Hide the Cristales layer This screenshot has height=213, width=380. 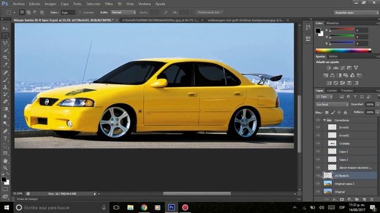pos(318,143)
